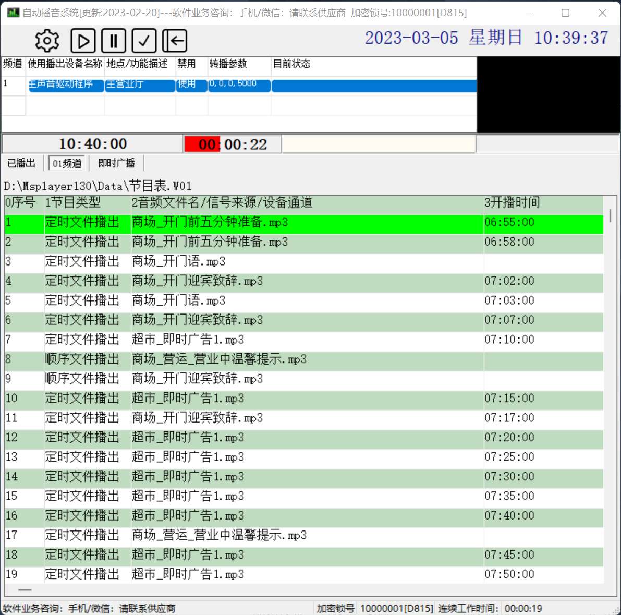This screenshot has height=615, width=621.
Task: Click the red countdown timer 00:00:22
Action: (232, 144)
